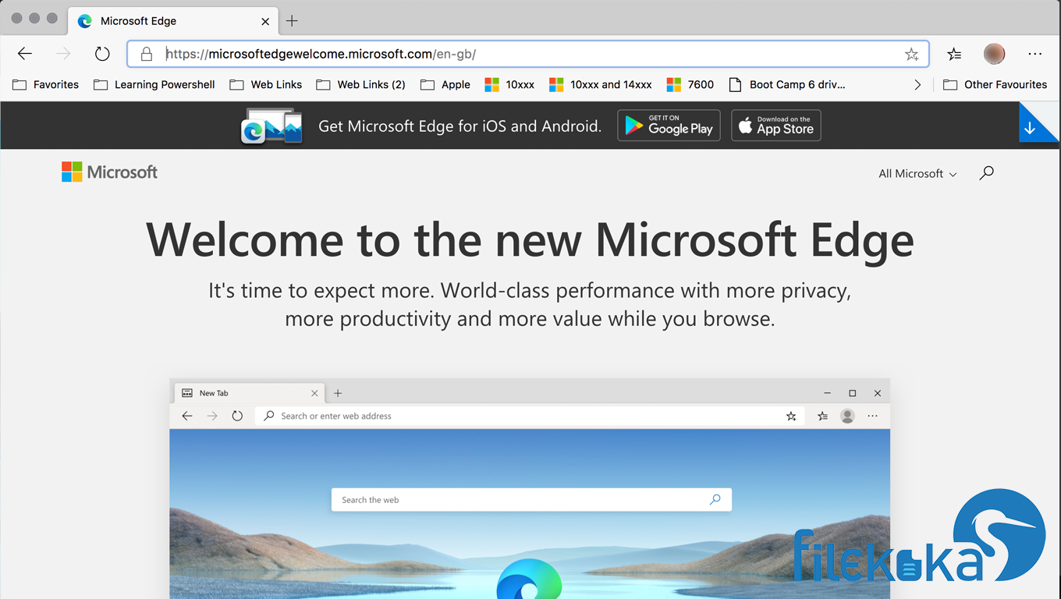Open the user profile avatar
1061x599 pixels.
click(x=994, y=54)
